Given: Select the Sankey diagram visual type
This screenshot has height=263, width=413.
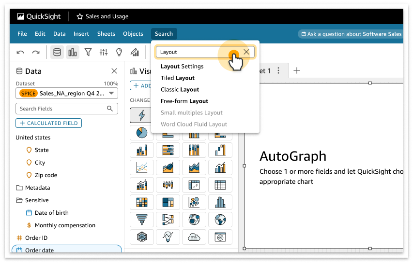Looking at the screenshot, I should tap(168, 220).
